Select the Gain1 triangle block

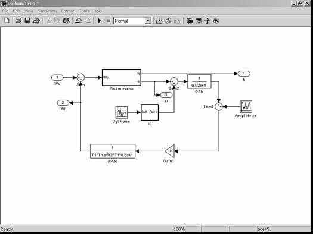169,151
